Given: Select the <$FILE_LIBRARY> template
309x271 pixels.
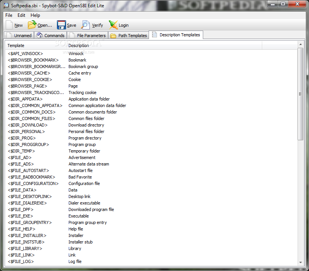Looking at the screenshot, I should [x=25, y=248].
